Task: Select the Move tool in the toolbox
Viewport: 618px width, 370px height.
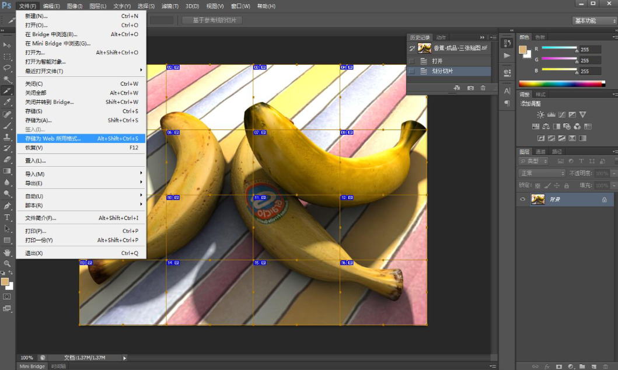Action: [x=8, y=45]
